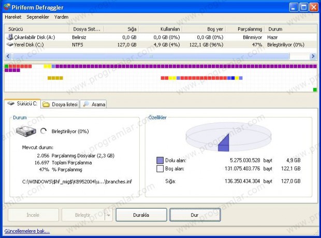
Task: Click the 127,0 GB capacity cell
Action: tap(127, 44)
